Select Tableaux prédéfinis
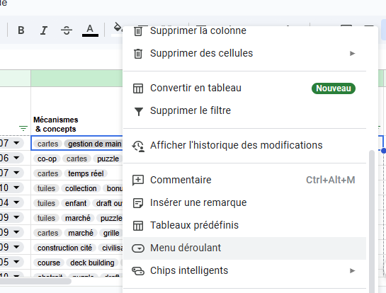Screen dimensions: 386x293 point(244,225)
